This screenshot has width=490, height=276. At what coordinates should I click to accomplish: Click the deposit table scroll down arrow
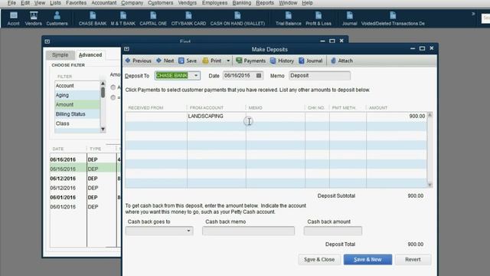[430, 185]
